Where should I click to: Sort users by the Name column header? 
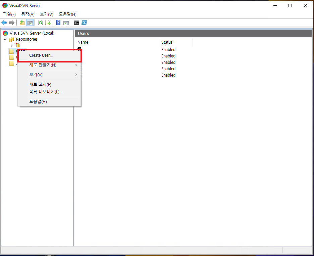pyautogui.click(x=117, y=42)
